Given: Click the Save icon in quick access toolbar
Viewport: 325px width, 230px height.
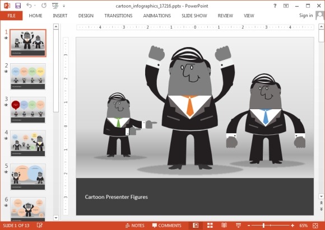Looking at the screenshot, I should pyautogui.click(x=18, y=6).
